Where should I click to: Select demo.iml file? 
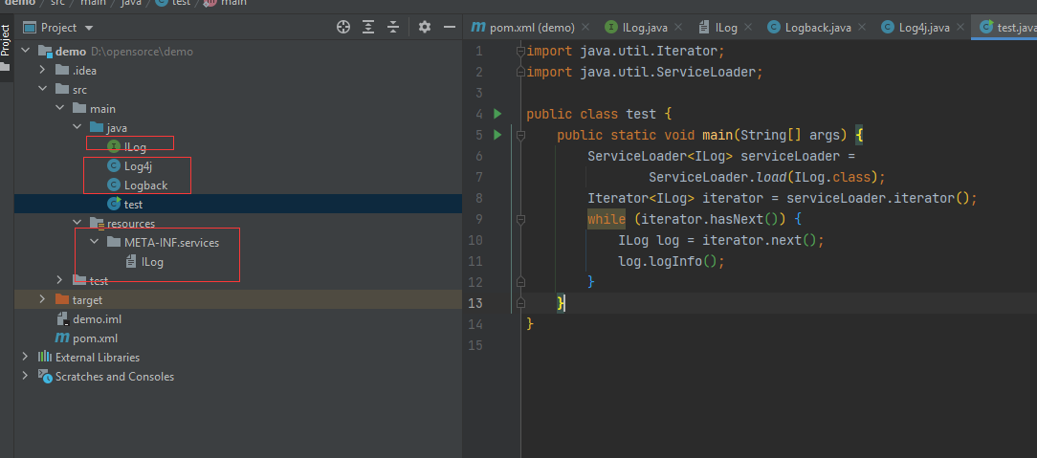[97, 319]
